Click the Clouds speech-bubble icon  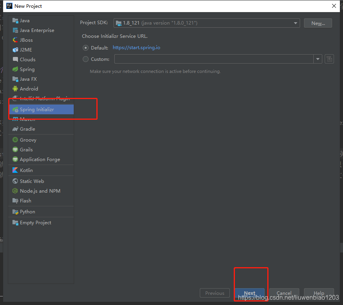(x=15, y=59)
